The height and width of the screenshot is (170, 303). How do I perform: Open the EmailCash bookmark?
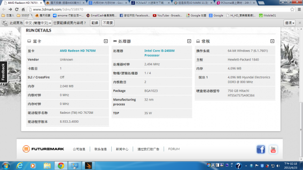pos(101,16)
